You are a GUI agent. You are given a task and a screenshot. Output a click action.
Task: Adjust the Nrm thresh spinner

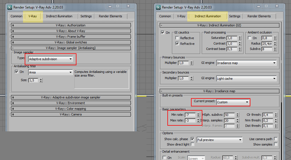coord(276,120)
